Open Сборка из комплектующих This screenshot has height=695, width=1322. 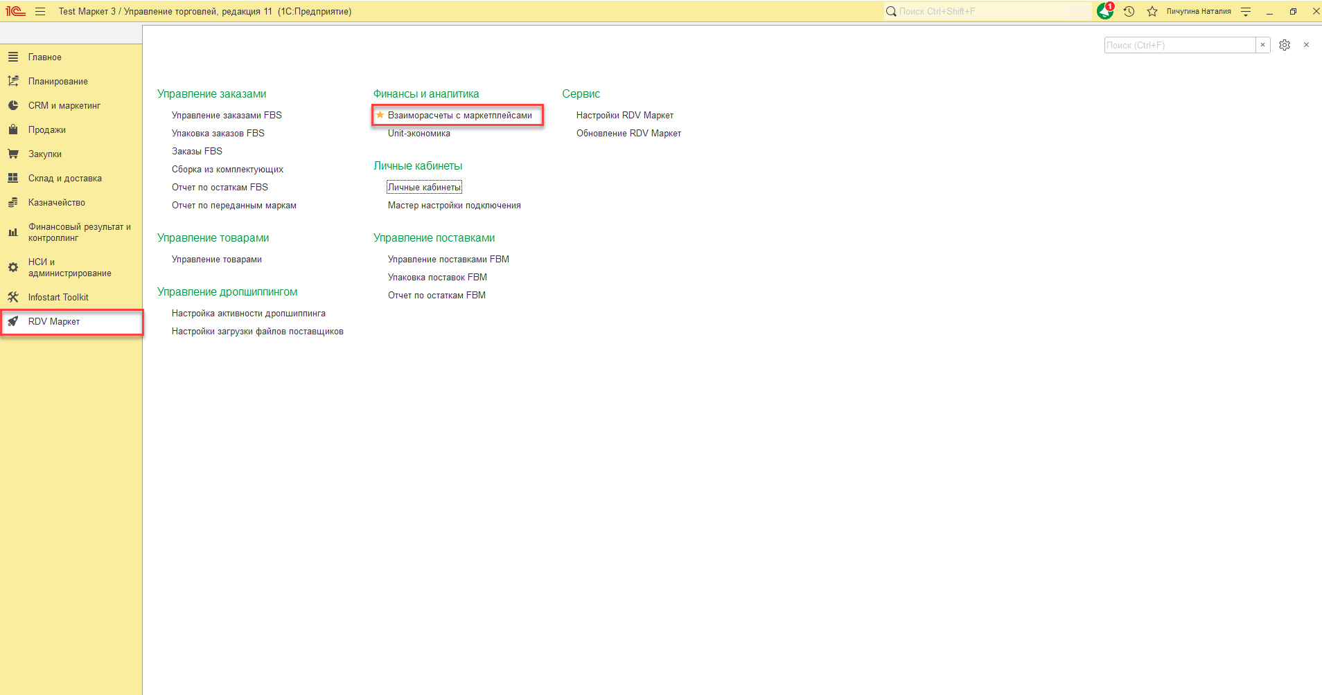[x=227, y=169]
